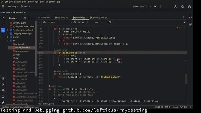Open search history dropdown in find field
This screenshot has width=201, height=113.
click(x=45, y=22)
